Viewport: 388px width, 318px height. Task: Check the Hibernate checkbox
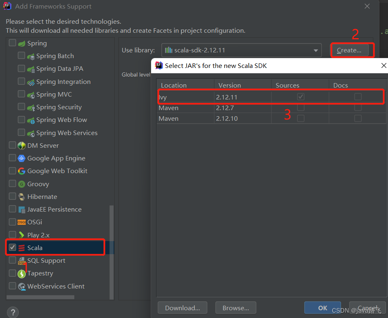[12, 196]
